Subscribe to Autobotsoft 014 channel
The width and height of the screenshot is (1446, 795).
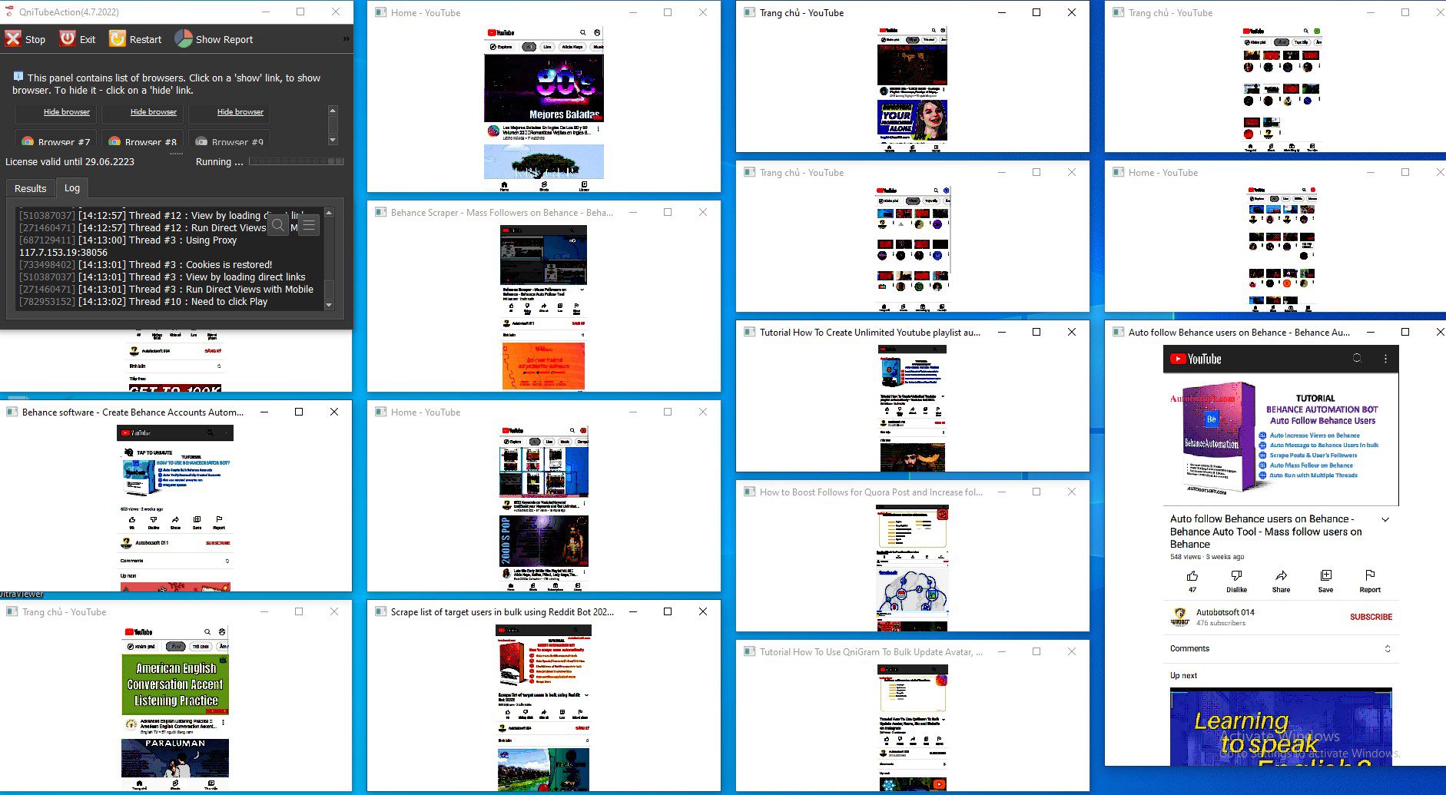point(1371,617)
